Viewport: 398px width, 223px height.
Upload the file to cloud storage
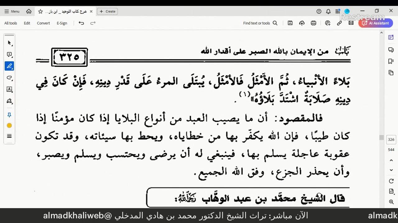point(302,23)
